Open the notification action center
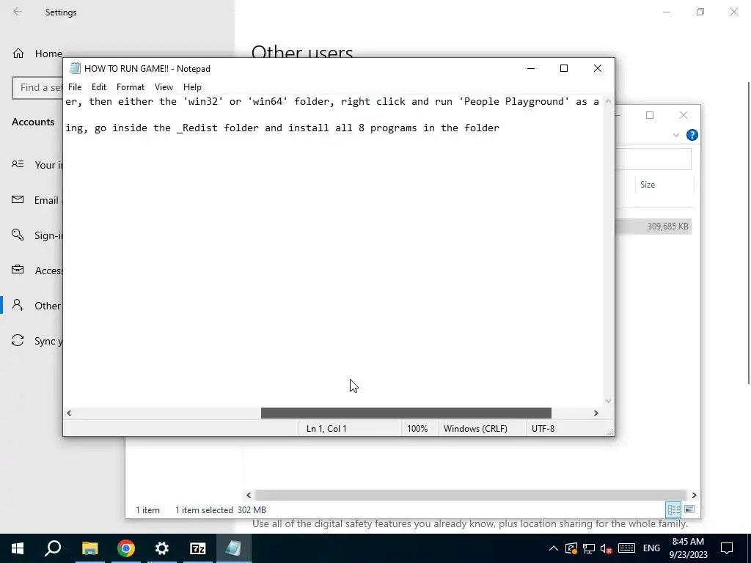This screenshot has height=563, width=751. [727, 548]
